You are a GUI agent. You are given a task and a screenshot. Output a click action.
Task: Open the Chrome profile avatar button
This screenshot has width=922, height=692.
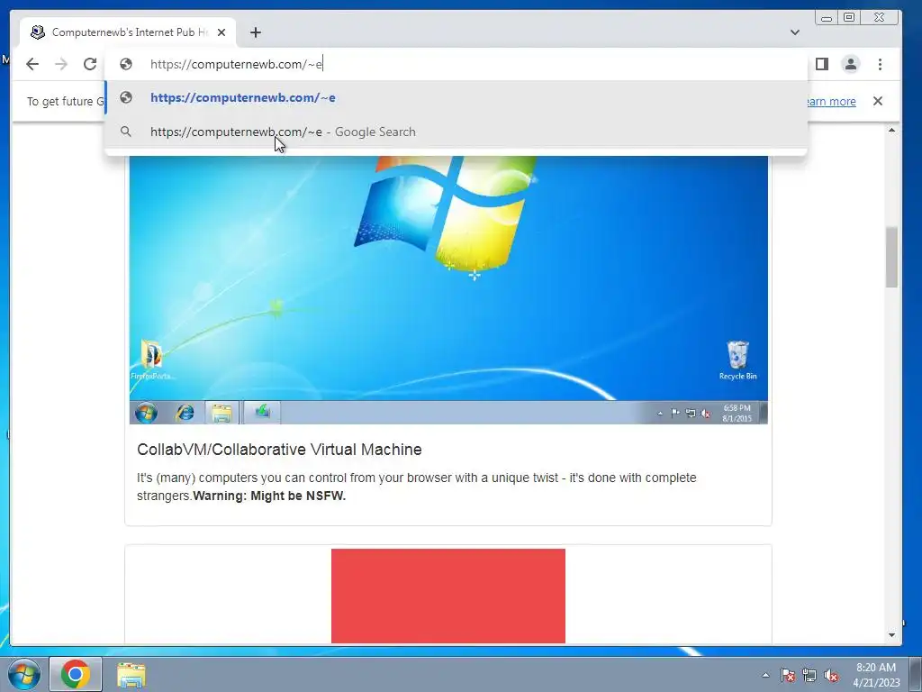click(850, 64)
